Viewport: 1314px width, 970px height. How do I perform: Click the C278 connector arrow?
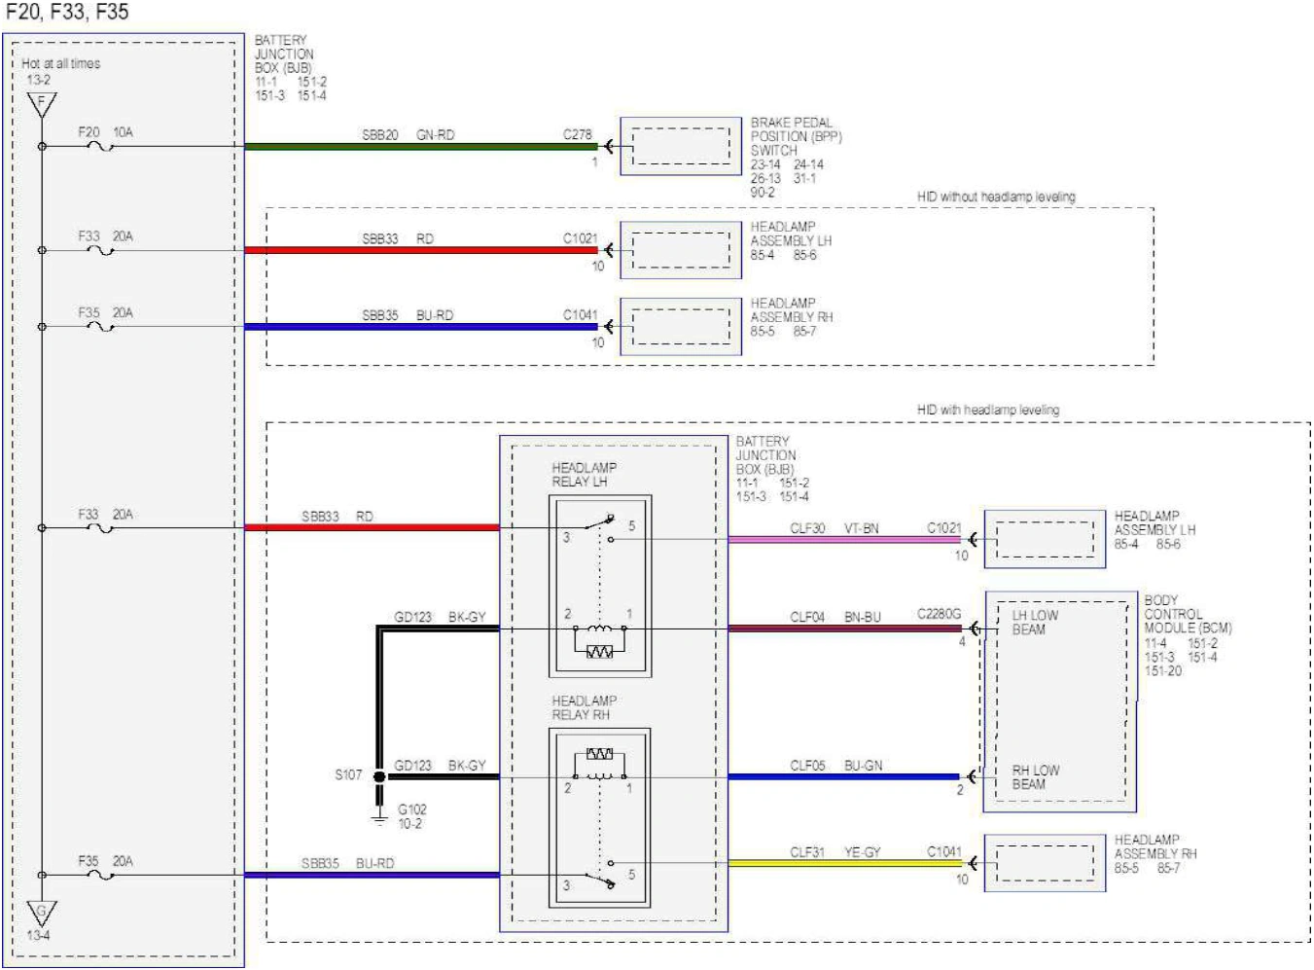[x=608, y=147]
